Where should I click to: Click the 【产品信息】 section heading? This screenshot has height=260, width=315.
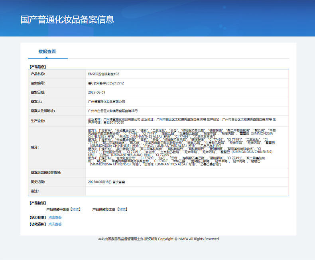(x=37, y=67)
